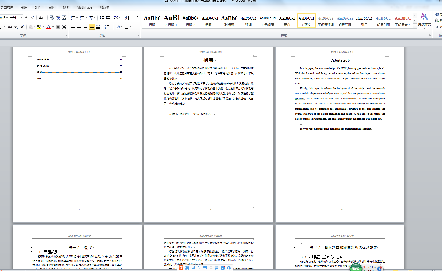Click the multilevel list icon

(92, 18)
